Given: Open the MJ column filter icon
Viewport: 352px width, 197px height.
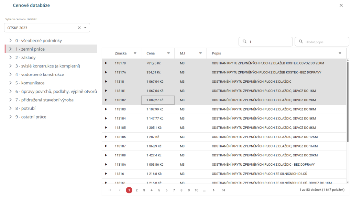Looking at the screenshot, I should tap(200, 53).
